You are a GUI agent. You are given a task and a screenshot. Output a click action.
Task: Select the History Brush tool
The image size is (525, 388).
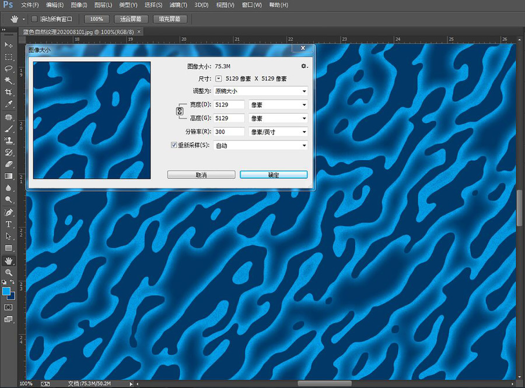[x=8, y=153]
